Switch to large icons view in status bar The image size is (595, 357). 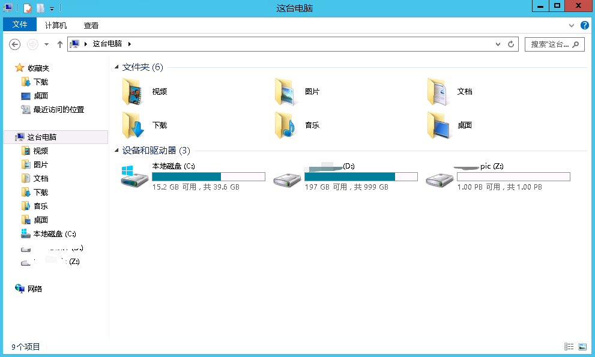[582, 346]
